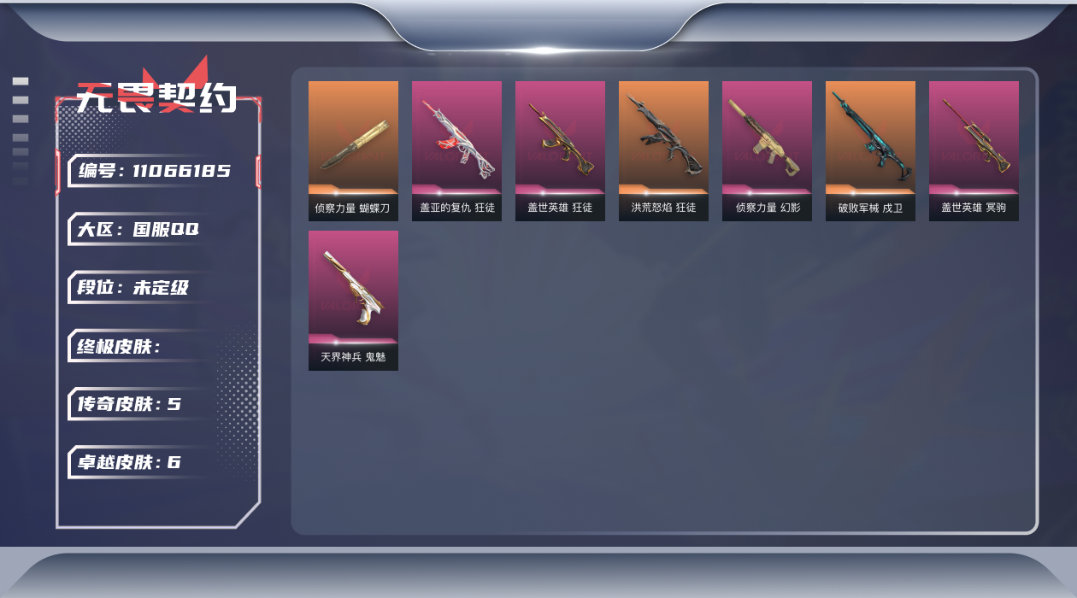
Task: Click the 传奇皮肤: 5 row
Action: point(138,404)
